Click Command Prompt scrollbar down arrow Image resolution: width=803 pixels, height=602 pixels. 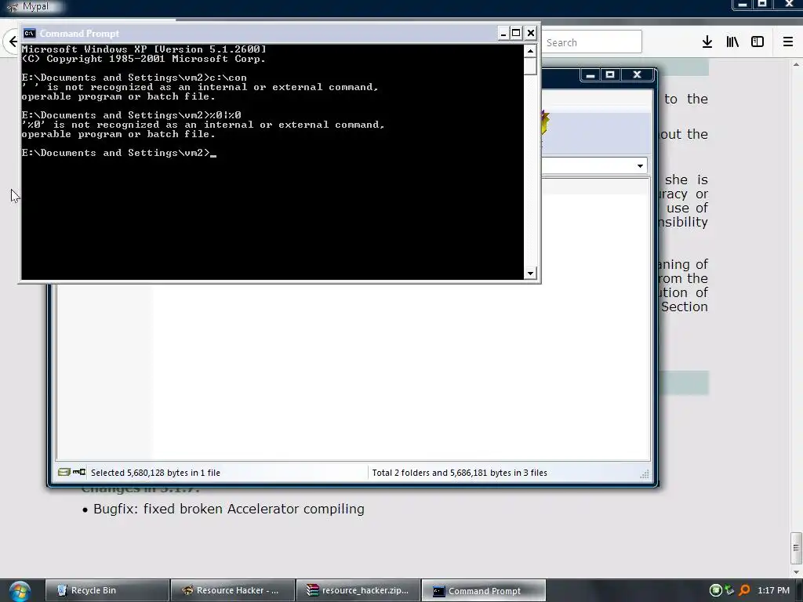click(530, 274)
